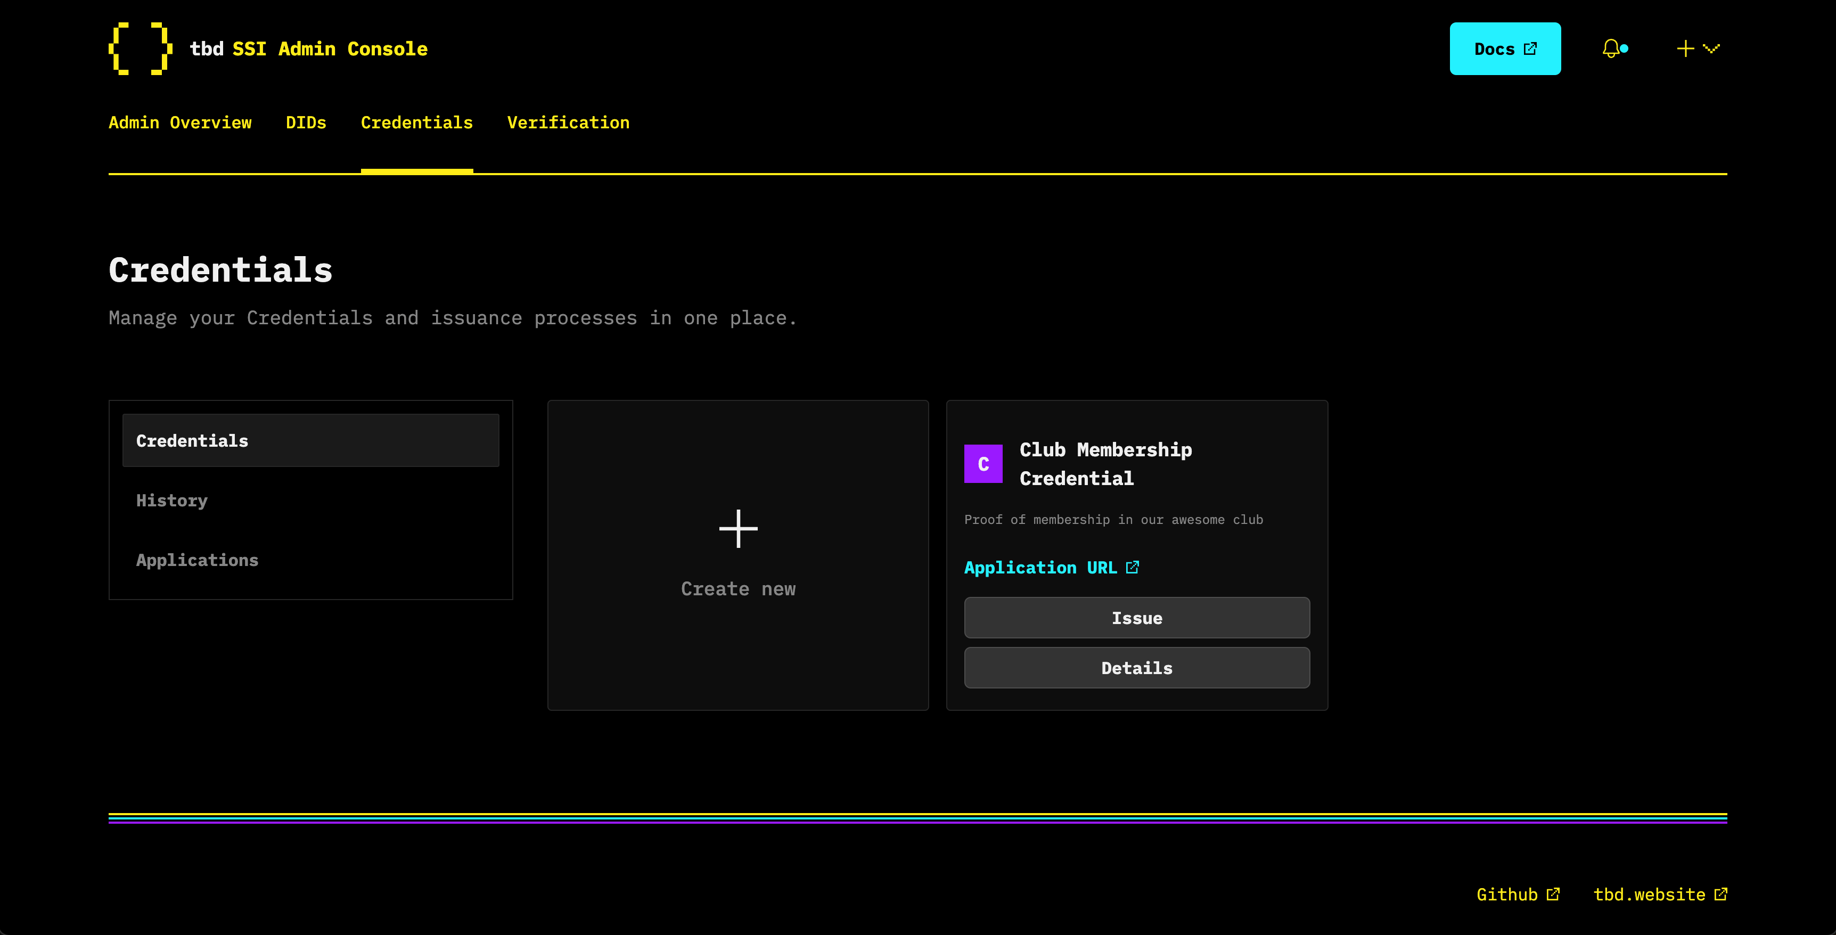Click the Issue button for Club Membership

click(1137, 618)
